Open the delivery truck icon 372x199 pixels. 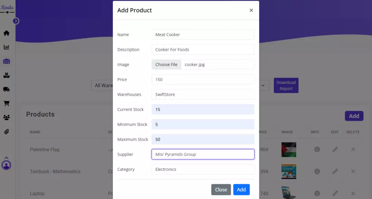6,89
